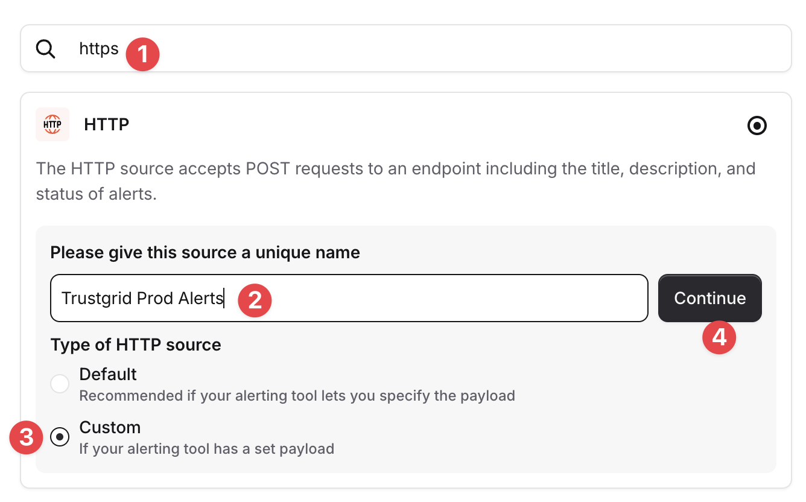Screen dimensions: 806x502
Task: Click the magnifying glass search icon
Action: pyautogui.click(x=46, y=49)
